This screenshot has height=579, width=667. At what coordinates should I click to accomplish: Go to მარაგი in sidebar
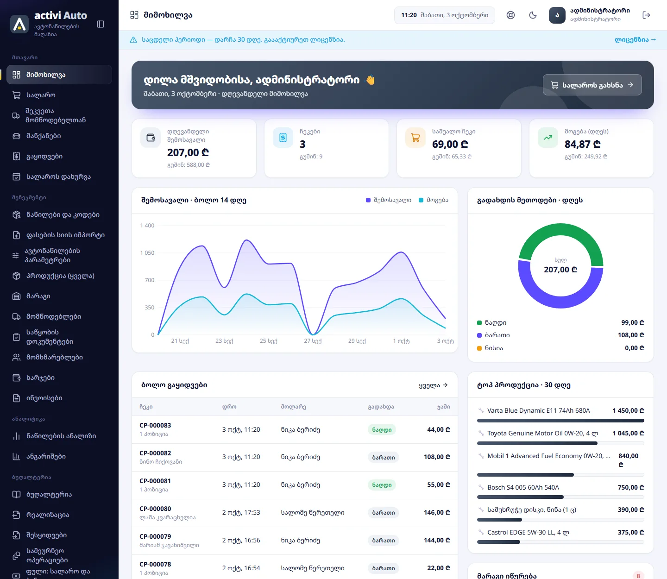[x=59, y=296]
